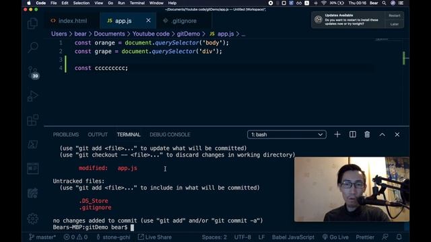Open the Run and Debug view
Viewport: 431px width, 242px height.
(x=33, y=96)
